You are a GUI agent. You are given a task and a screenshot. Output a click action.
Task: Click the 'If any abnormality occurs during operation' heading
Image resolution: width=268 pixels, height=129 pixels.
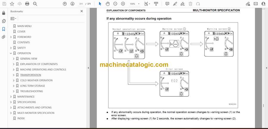pos(139,19)
